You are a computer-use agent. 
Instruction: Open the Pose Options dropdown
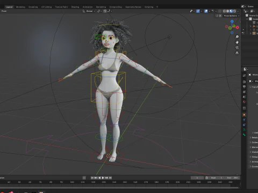[232, 16]
